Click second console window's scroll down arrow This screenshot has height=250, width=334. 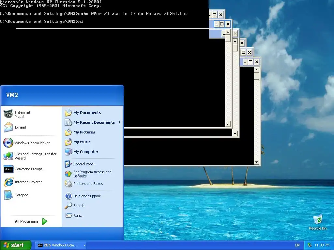tap(235, 134)
